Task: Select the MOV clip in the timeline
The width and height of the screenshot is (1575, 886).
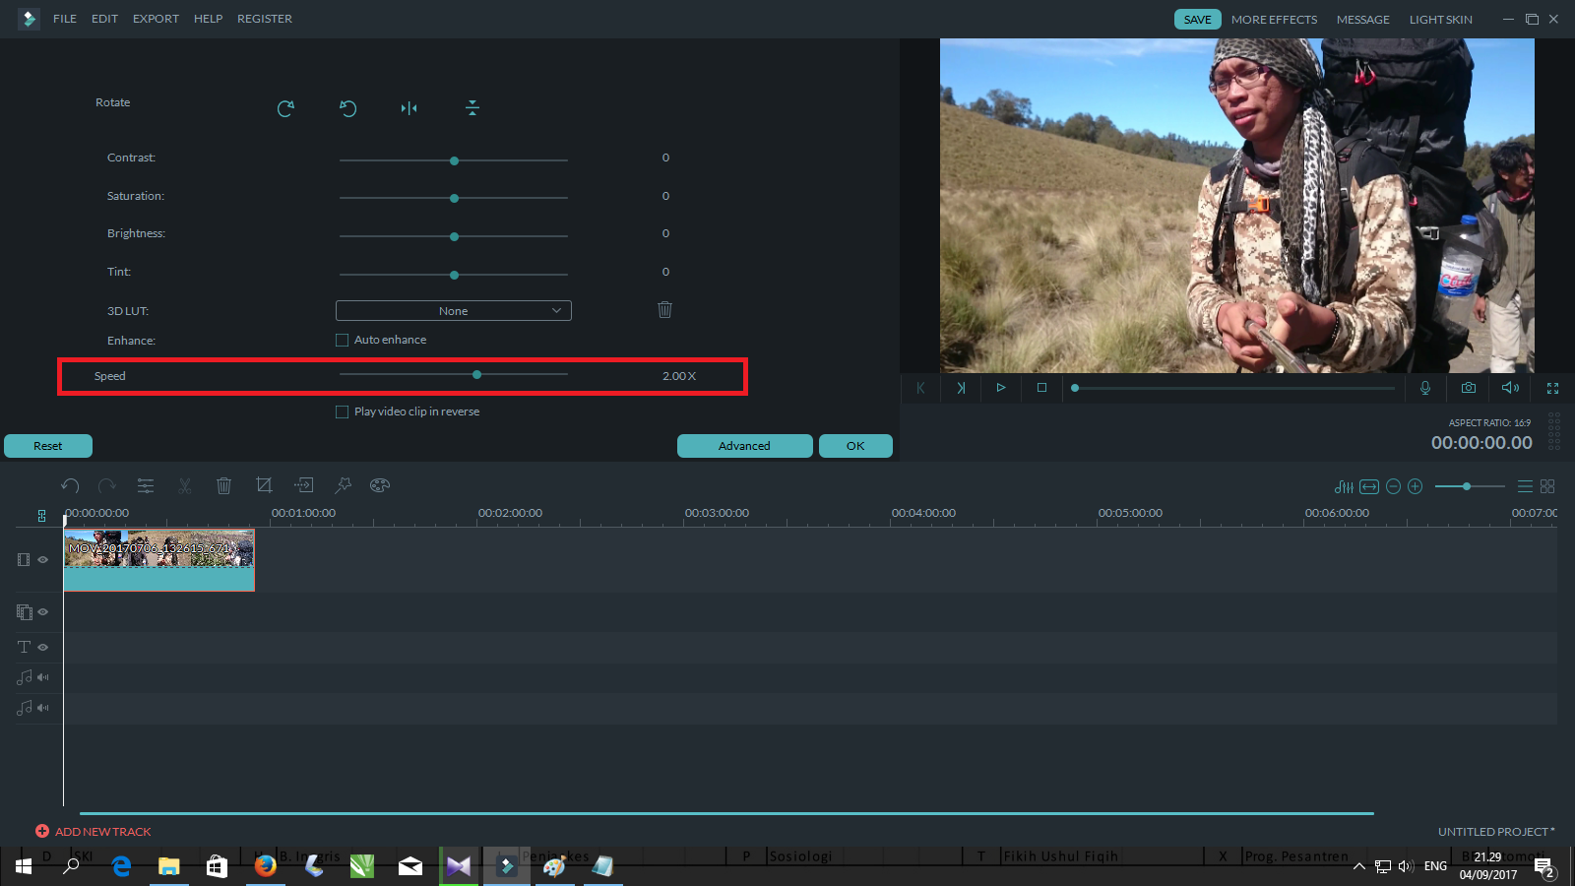Action: [157, 561]
